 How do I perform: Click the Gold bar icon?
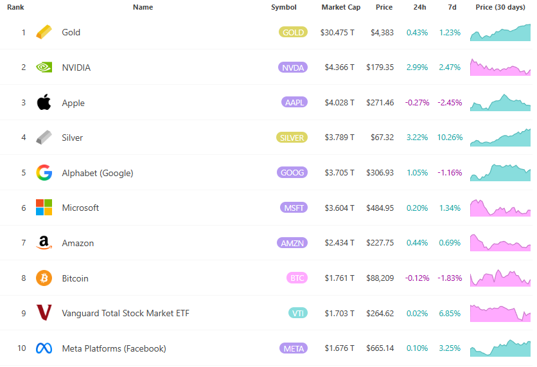[44, 32]
